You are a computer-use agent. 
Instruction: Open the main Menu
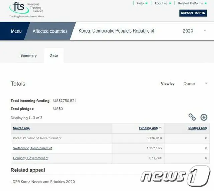click(x=16, y=31)
